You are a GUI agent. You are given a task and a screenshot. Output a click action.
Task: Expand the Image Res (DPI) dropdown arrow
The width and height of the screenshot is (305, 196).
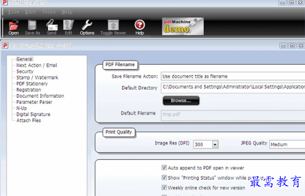click(215, 144)
